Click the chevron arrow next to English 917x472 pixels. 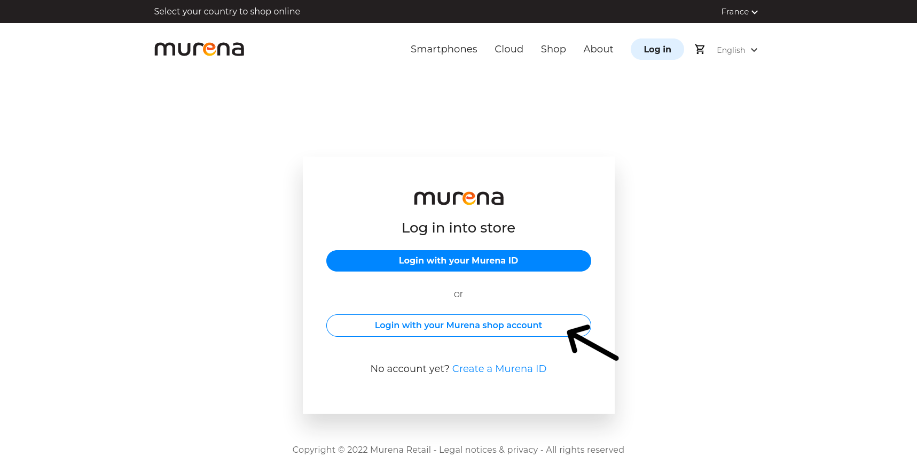pos(754,50)
